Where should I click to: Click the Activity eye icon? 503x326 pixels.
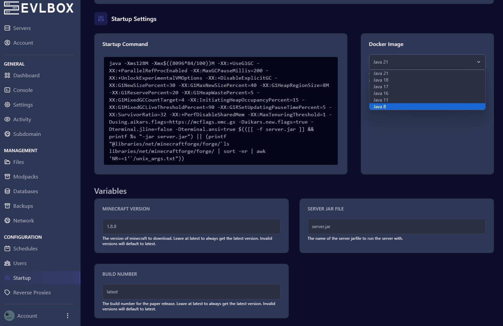pos(7,119)
